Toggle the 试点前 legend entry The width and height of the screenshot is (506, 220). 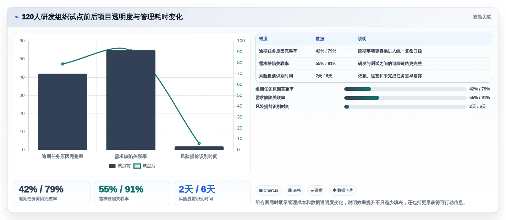(120, 166)
